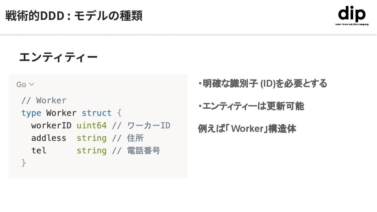Select the tel field name
The width and height of the screenshot is (377, 212).
click(39, 151)
